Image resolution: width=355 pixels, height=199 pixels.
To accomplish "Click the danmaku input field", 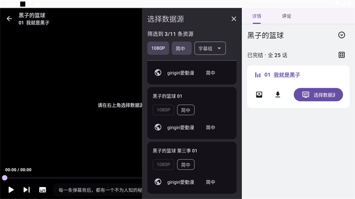I will click(98, 190).
